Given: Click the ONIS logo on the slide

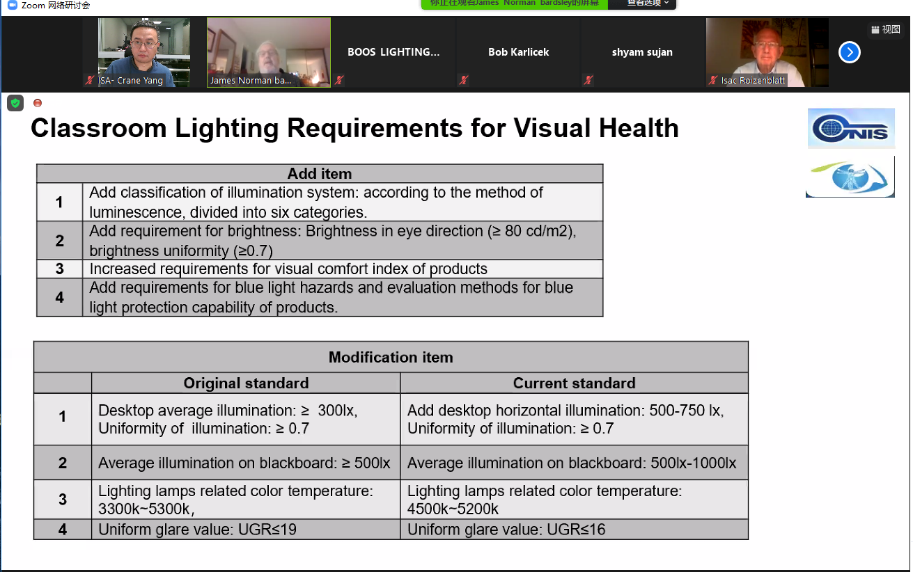Looking at the screenshot, I should tap(851, 128).
